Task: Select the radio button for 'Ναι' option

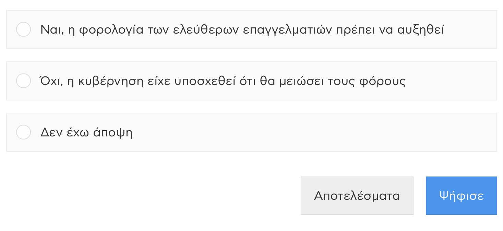Action: coord(24,29)
